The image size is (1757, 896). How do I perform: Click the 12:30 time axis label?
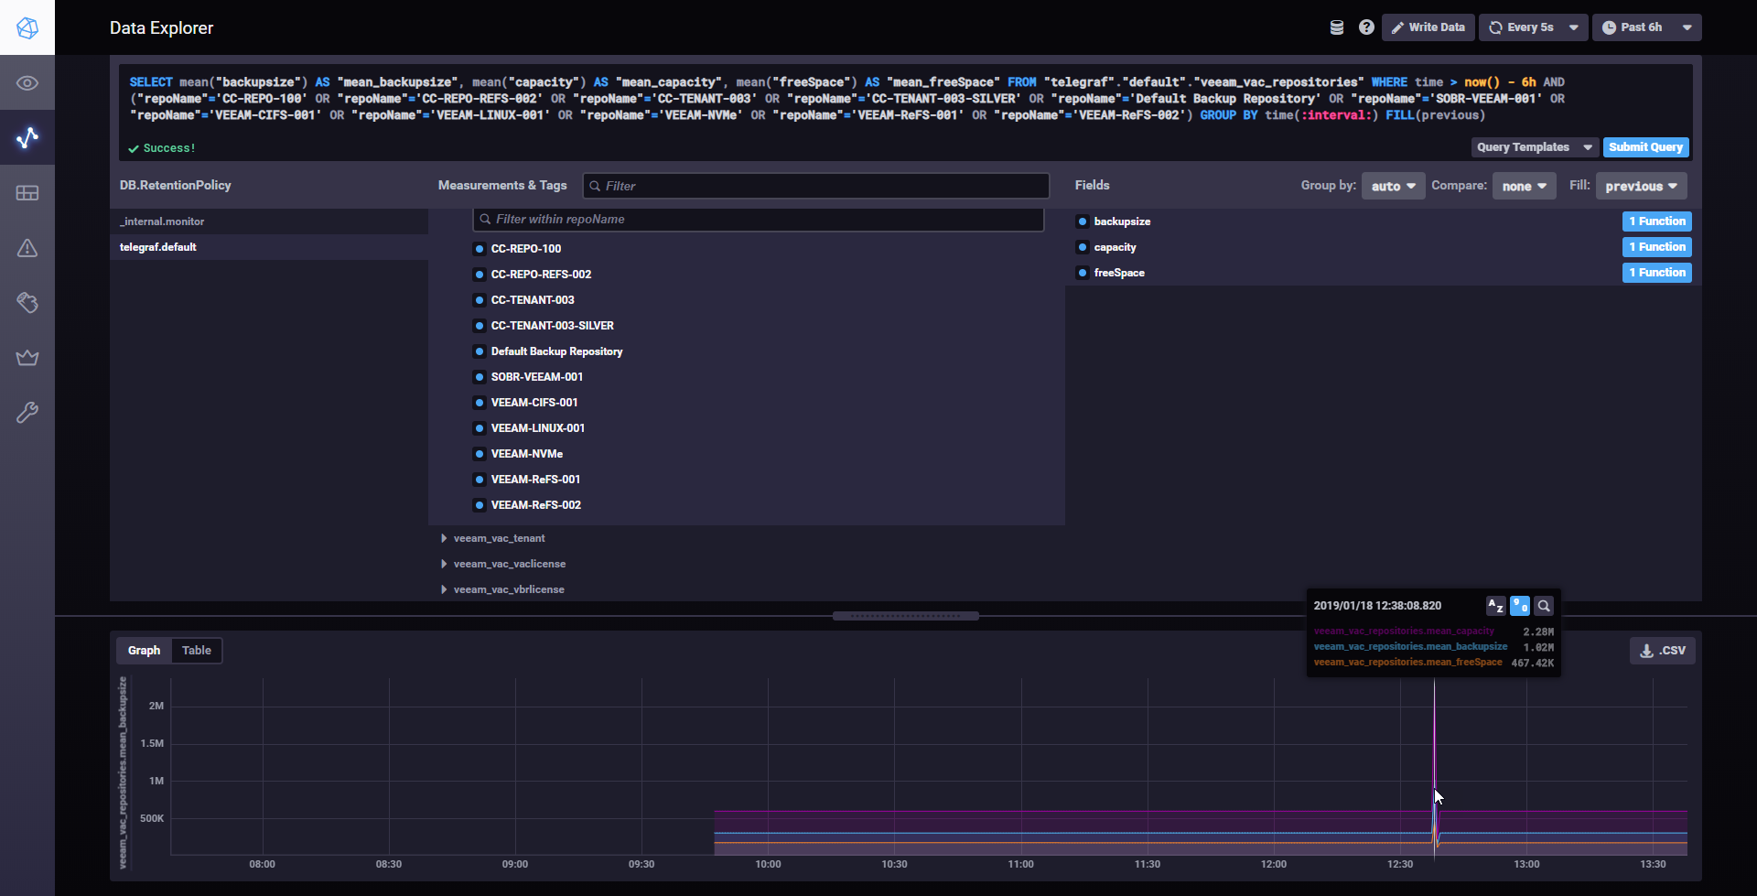tap(1400, 864)
